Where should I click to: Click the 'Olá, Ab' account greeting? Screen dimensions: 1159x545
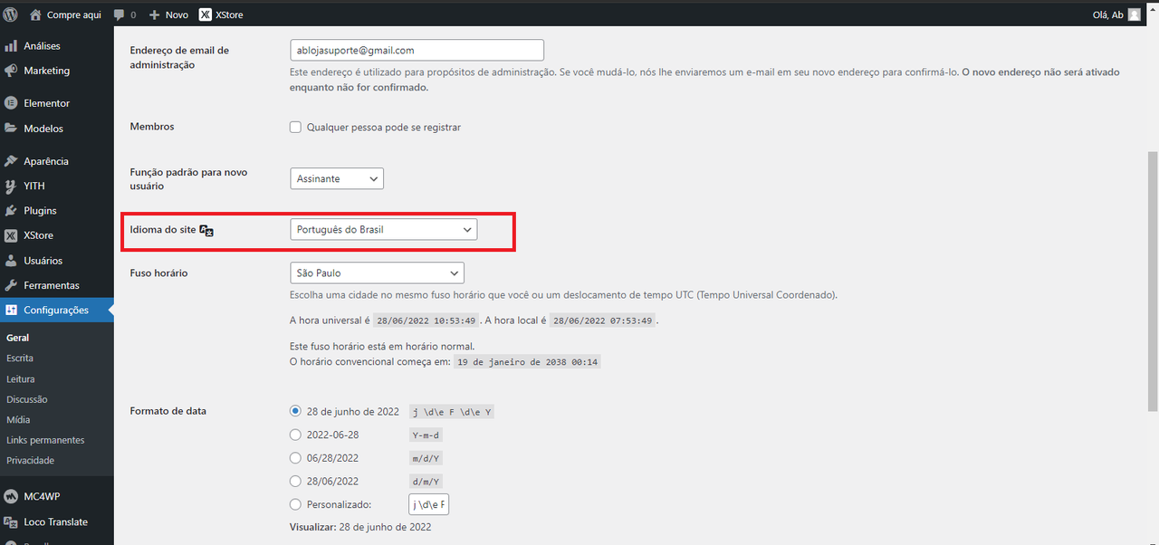pos(1109,14)
